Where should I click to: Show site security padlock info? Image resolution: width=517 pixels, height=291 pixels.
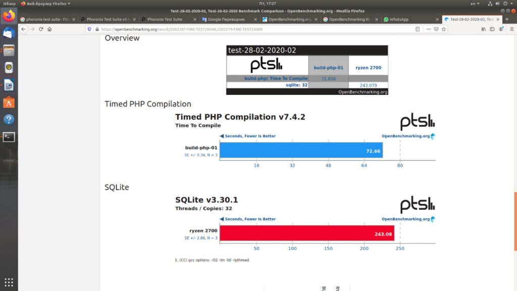click(x=97, y=29)
